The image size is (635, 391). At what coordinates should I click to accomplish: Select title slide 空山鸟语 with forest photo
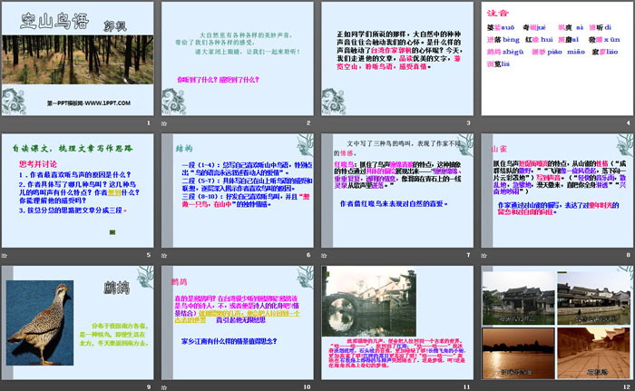click(78, 59)
